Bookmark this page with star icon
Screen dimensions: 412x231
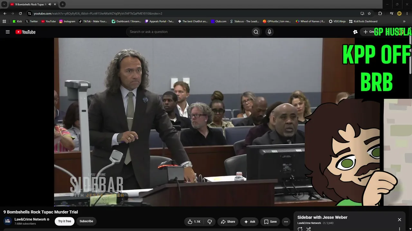(369, 13)
